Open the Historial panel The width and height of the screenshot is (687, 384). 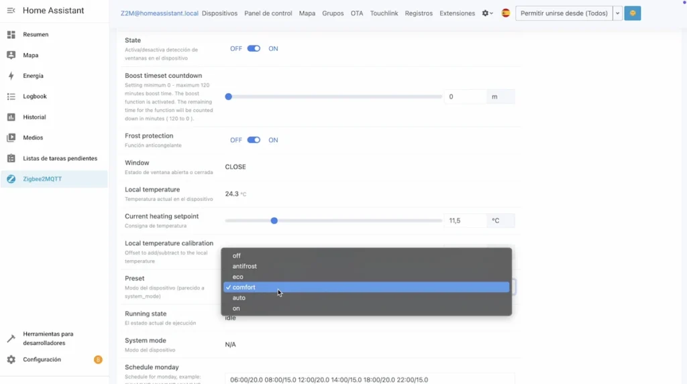tap(34, 117)
